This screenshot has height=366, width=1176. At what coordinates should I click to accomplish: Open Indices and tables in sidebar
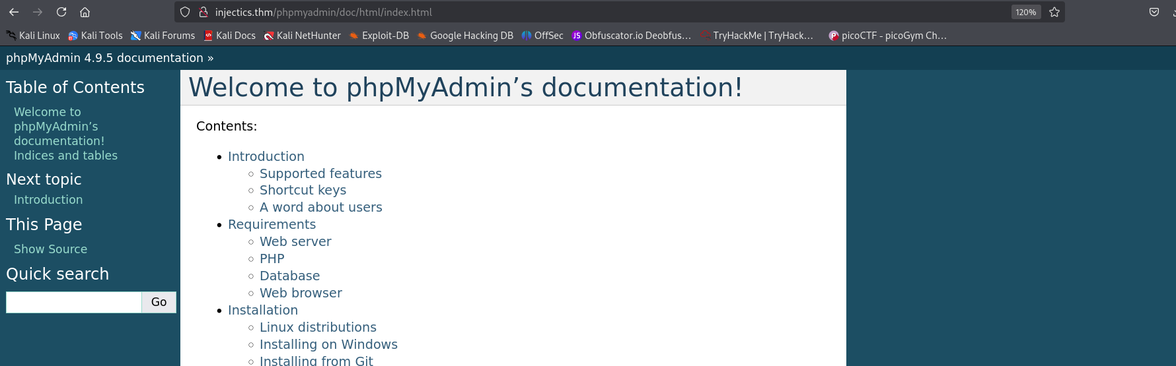pos(65,156)
